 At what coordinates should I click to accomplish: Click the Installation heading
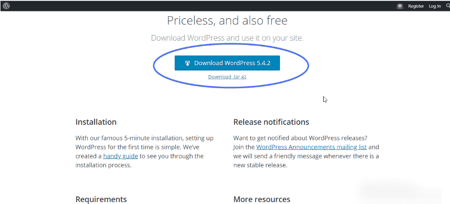click(x=96, y=122)
